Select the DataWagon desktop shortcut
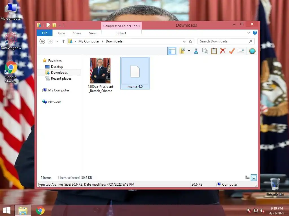This screenshot has width=289, height=216. coord(11,41)
